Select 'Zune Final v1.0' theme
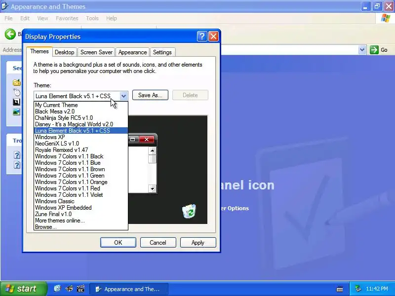This screenshot has height=296, width=395. coord(81,214)
